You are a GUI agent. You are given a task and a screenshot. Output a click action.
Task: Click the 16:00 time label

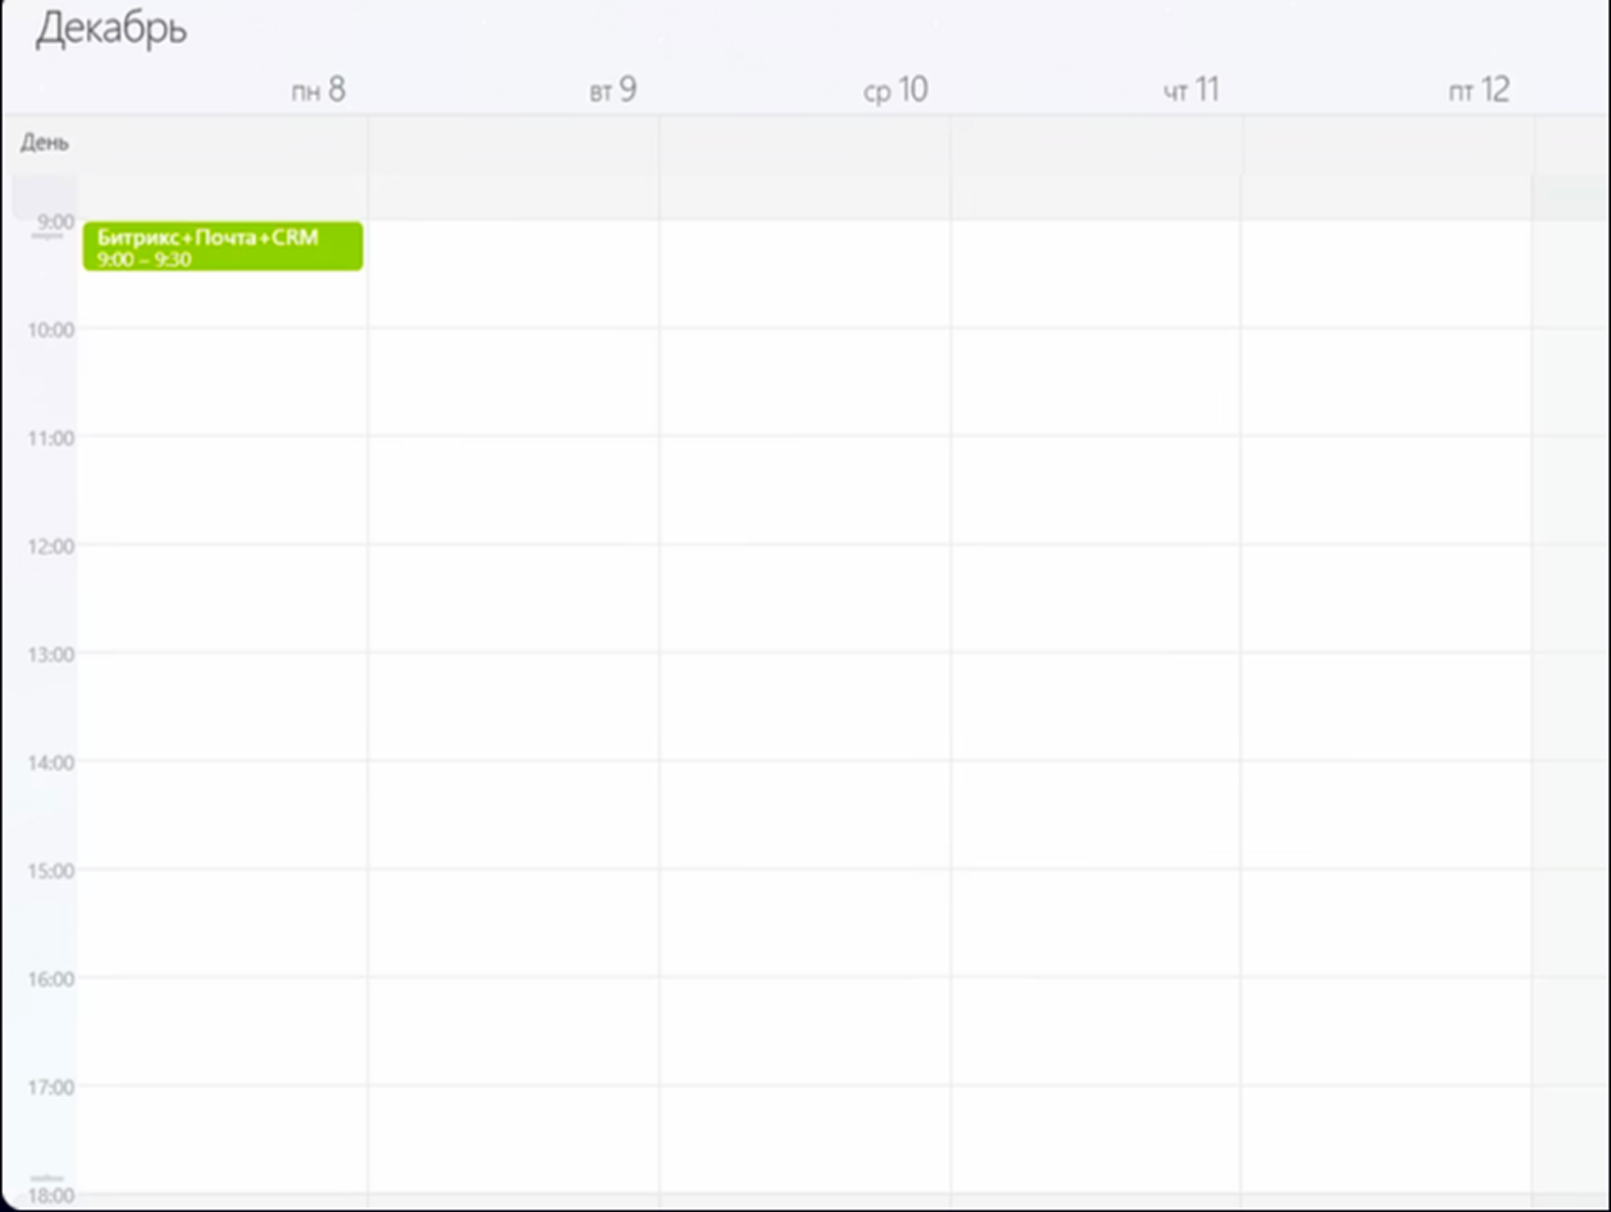50,979
